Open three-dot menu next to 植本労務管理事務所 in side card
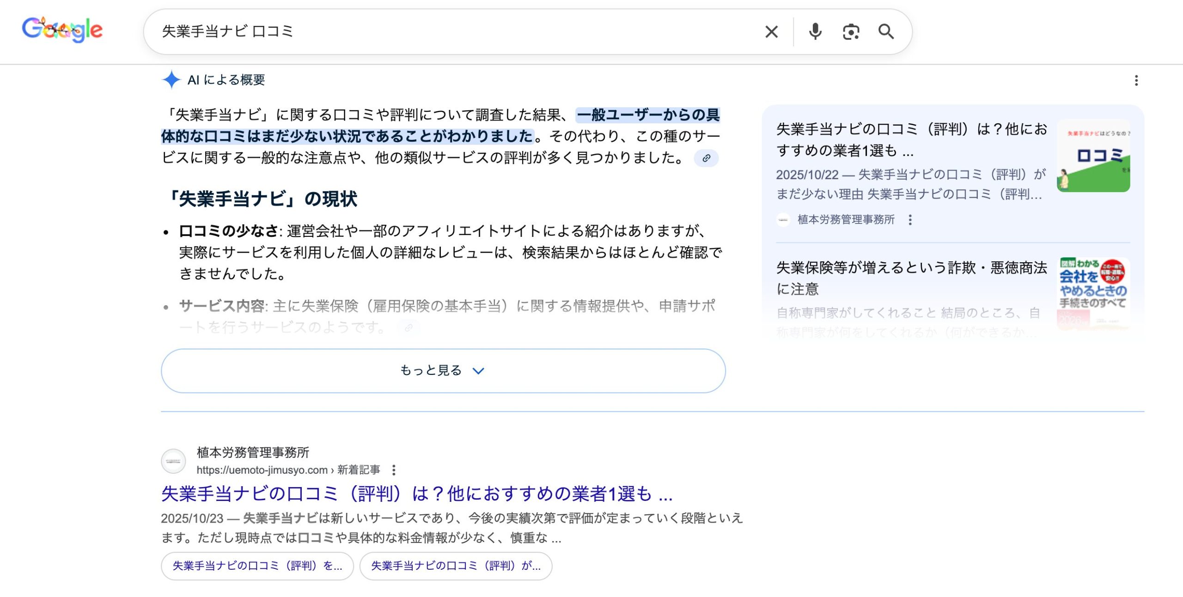 tap(910, 220)
